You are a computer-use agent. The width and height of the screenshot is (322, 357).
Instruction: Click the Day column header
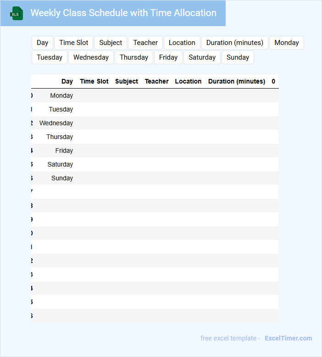point(67,81)
